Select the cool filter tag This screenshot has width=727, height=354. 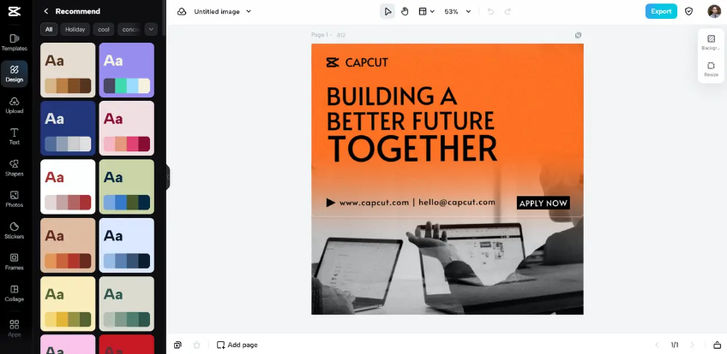104,30
